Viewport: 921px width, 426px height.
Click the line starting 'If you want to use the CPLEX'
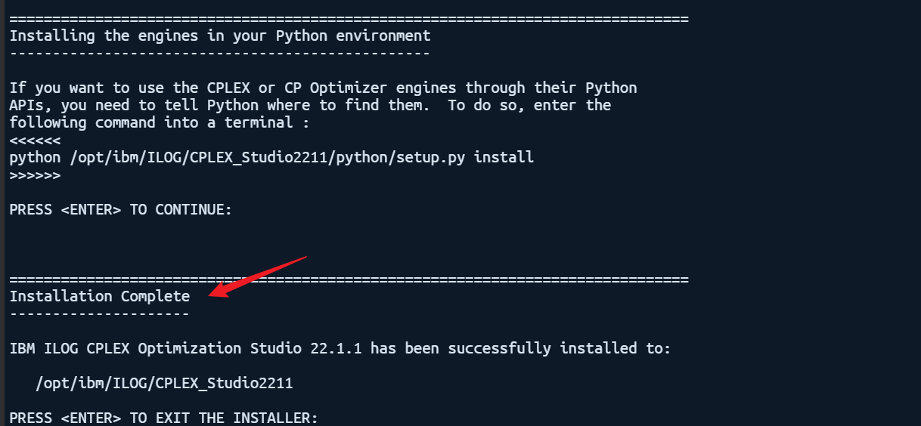[324, 88]
